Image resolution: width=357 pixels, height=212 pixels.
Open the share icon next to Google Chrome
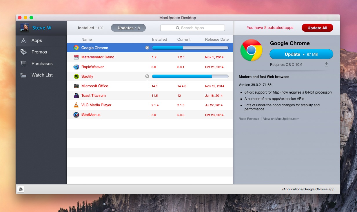coord(326,65)
